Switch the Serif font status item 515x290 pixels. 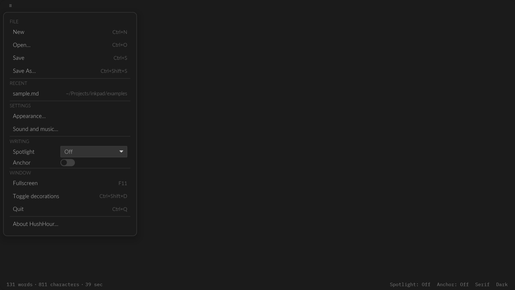482,285
